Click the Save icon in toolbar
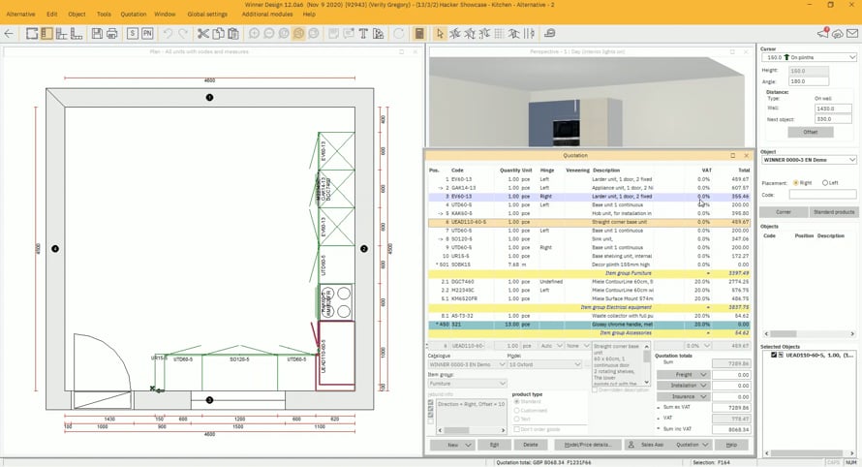This screenshot has height=467, width=862. [x=97, y=34]
